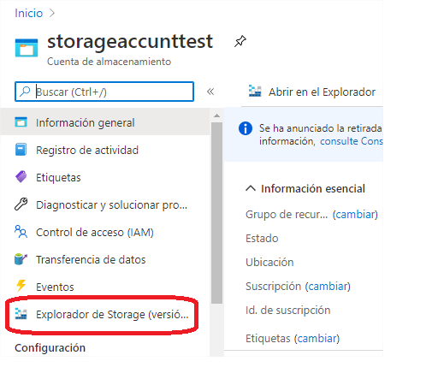Click the Transferencia de datos icon
Screen dimensions: 438x379
[21, 259]
